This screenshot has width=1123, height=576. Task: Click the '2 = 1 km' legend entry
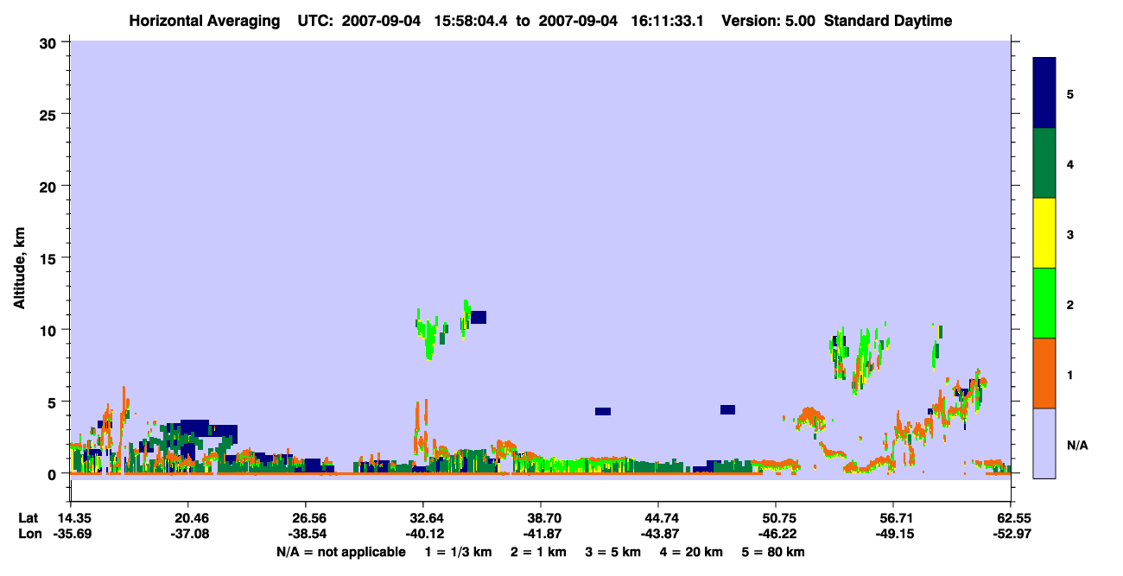click(540, 551)
